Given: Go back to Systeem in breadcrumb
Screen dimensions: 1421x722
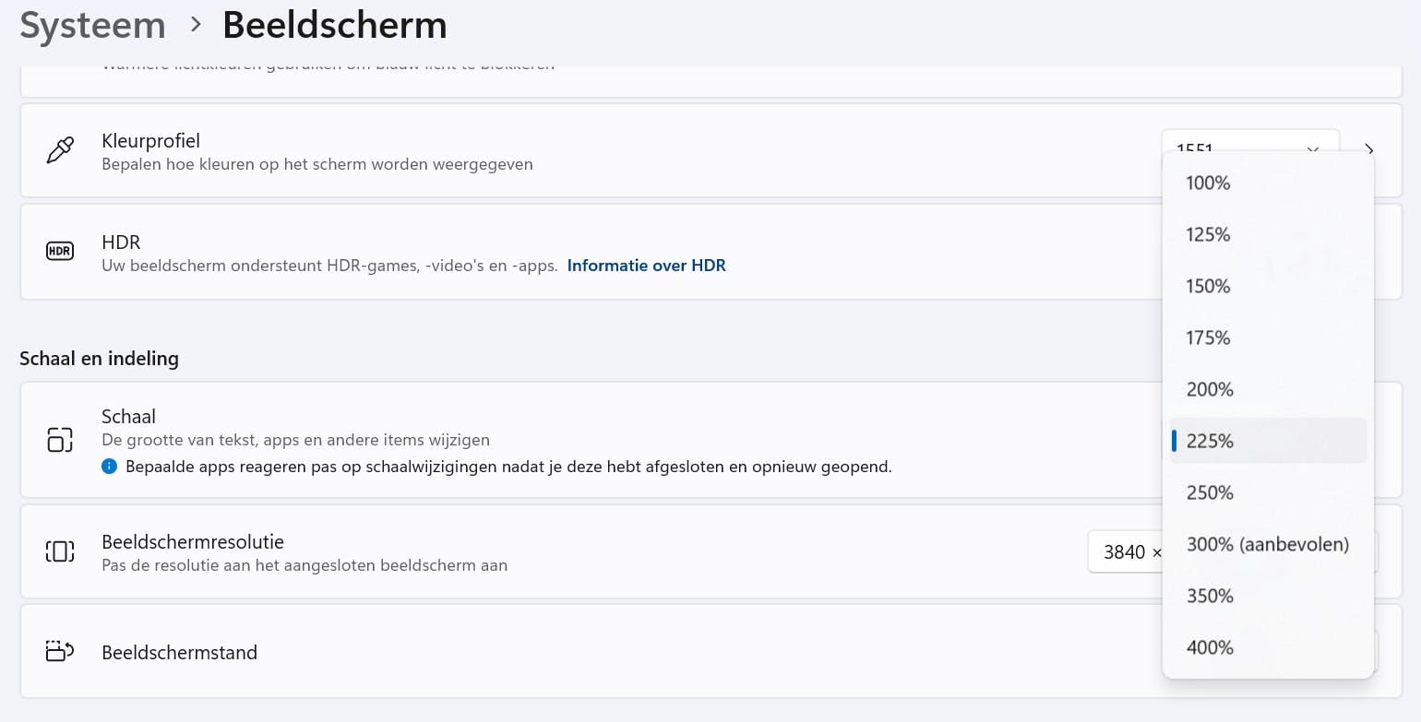Looking at the screenshot, I should 92,26.
